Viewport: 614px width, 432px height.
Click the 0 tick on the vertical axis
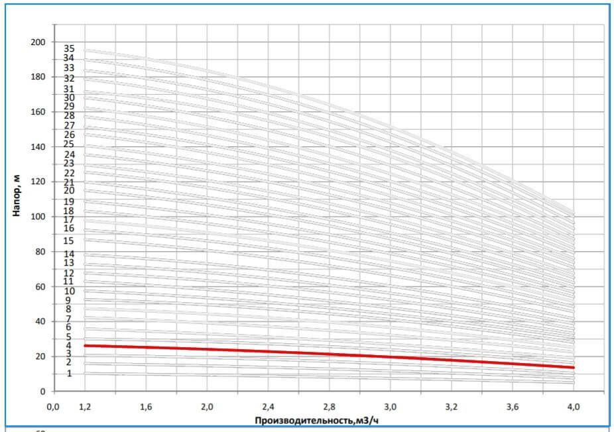coord(42,392)
